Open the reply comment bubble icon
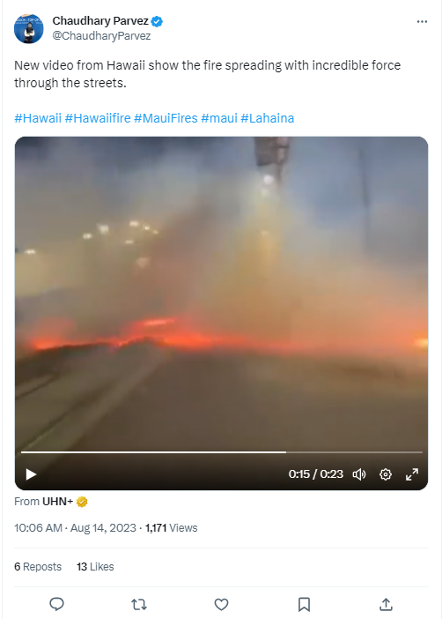 pyautogui.click(x=56, y=604)
